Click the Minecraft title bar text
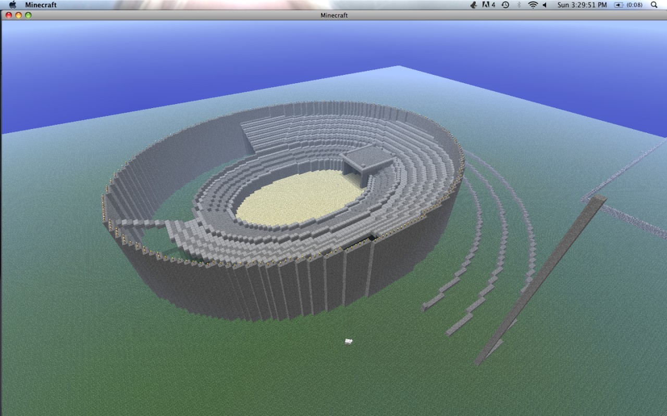The width and height of the screenshot is (667, 416). point(333,16)
